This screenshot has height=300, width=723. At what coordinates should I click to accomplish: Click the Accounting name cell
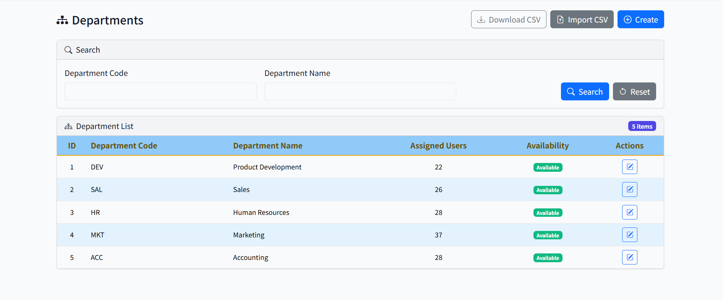click(x=251, y=258)
